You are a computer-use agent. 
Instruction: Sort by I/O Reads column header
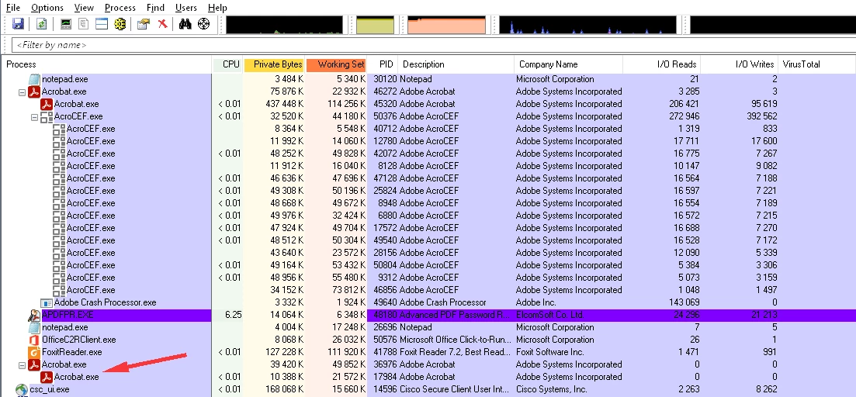tap(662, 64)
